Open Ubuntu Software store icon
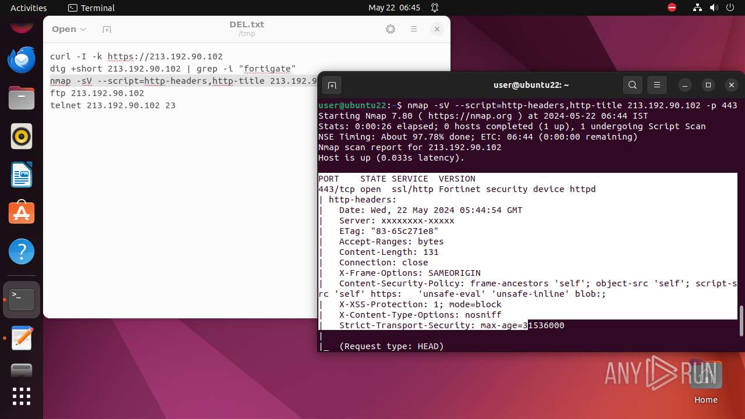This screenshot has height=419, width=745. click(22, 214)
